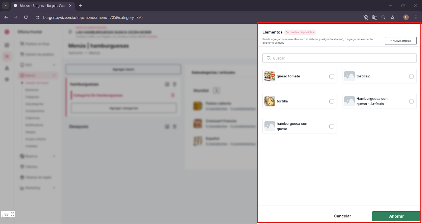Click the Buscar search field

tap(339, 58)
